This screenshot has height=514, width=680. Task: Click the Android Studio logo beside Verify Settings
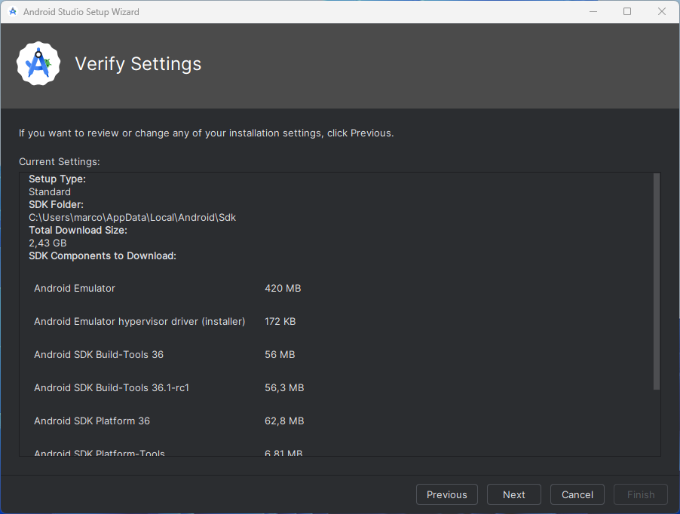(x=38, y=63)
